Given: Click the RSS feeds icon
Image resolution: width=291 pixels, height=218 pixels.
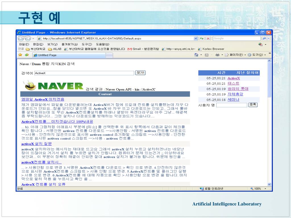Looking at the screenshot, I should pyautogui.click(x=207, y=55).
